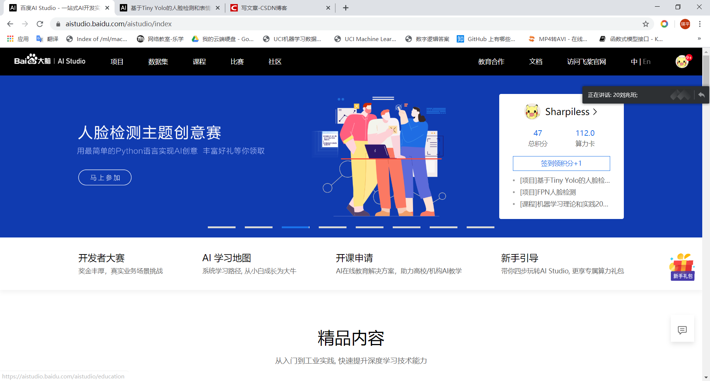Expand the bookmarks overflow chevron
Viewport: 710px width, 381px height.
699,39
